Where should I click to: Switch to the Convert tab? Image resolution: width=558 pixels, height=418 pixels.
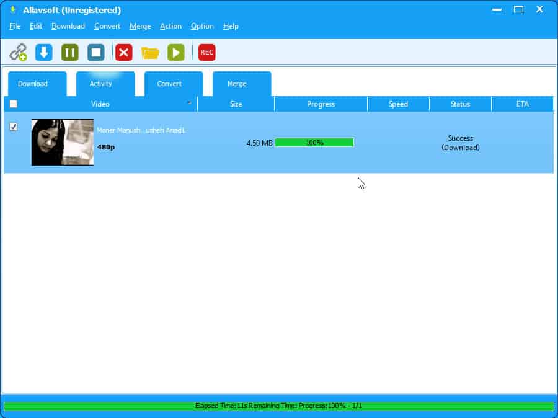click(174, 84)
